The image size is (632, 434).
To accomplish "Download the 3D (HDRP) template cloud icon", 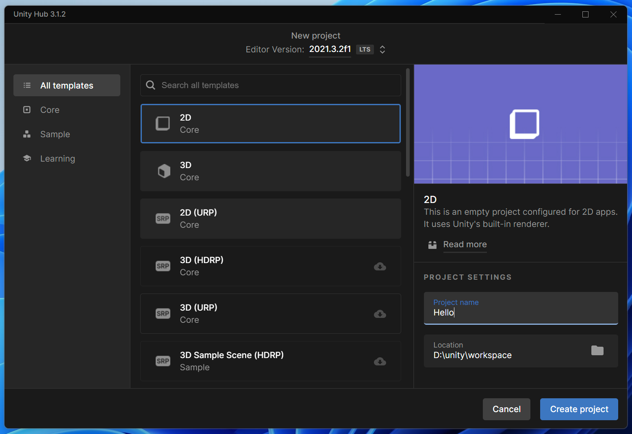I will pos(380,266).
